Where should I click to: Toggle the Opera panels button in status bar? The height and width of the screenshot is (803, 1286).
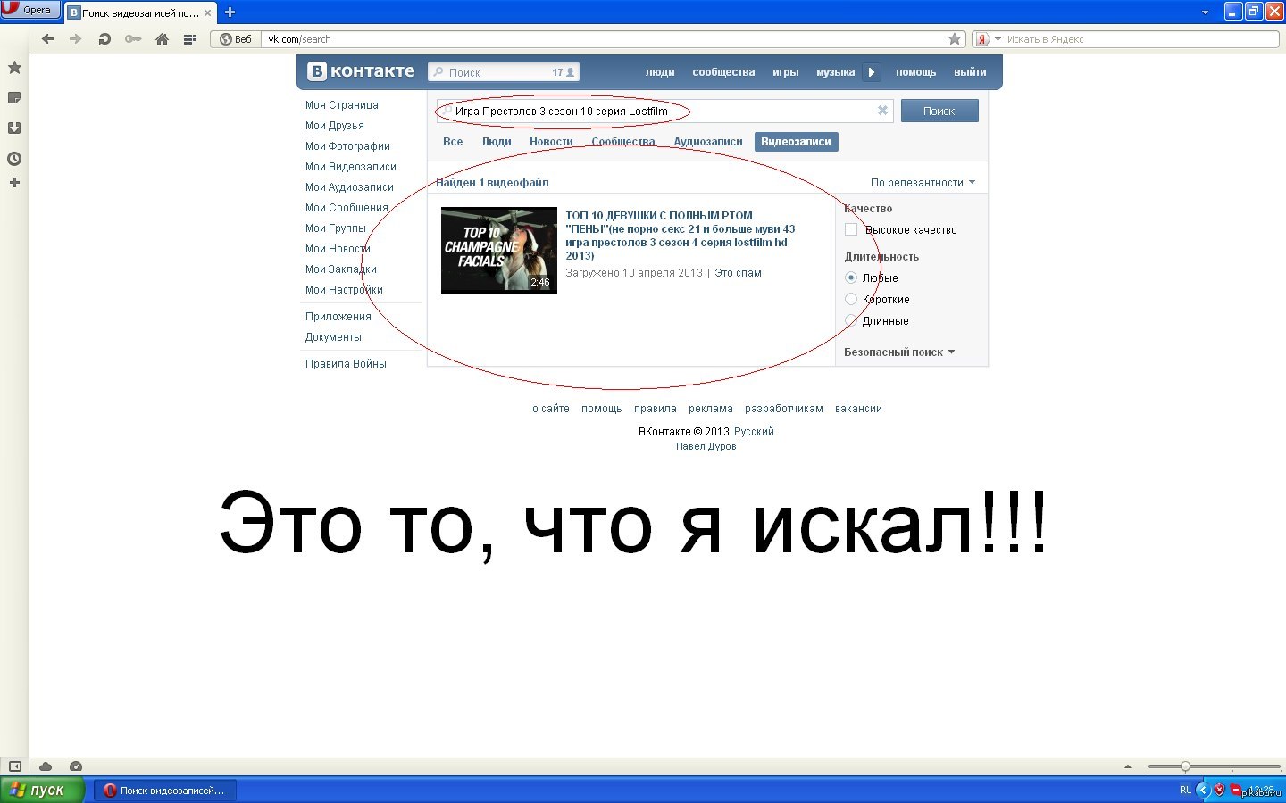coord(14,766)
